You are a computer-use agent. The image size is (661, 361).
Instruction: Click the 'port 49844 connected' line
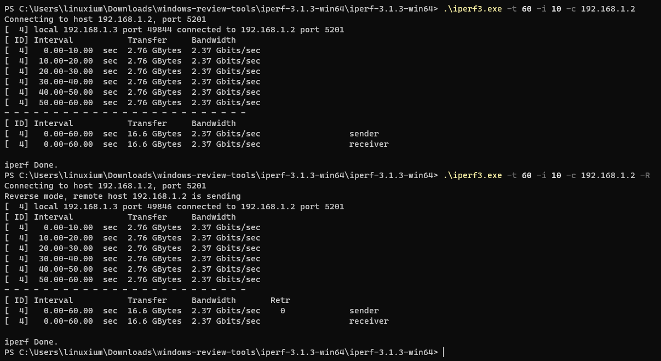[x=174, y=30]
